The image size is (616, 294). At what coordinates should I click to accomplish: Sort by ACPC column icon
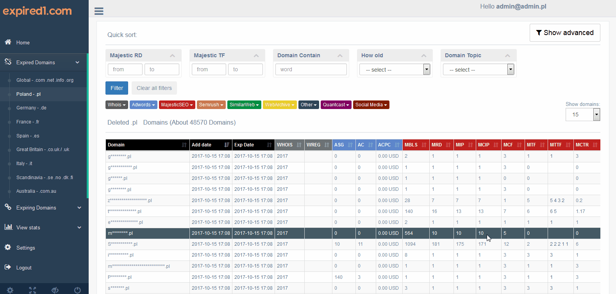tap(397, 145)
